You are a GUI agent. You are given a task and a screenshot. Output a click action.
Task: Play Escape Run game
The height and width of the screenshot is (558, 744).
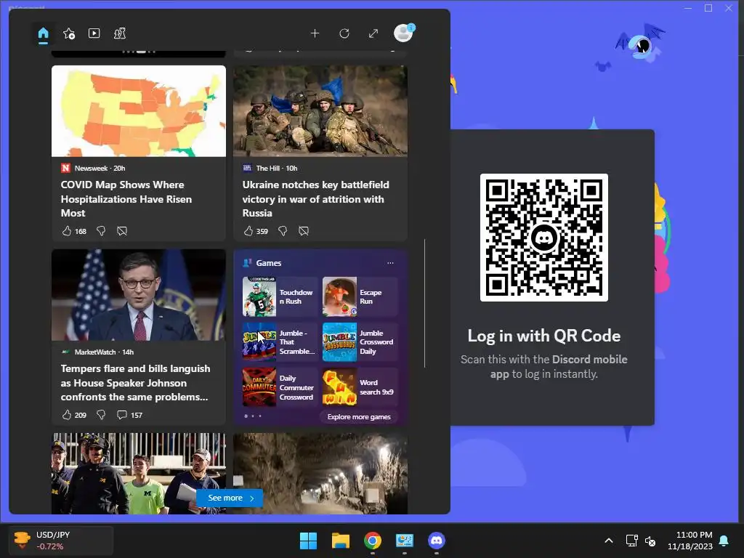click(360, 296)
